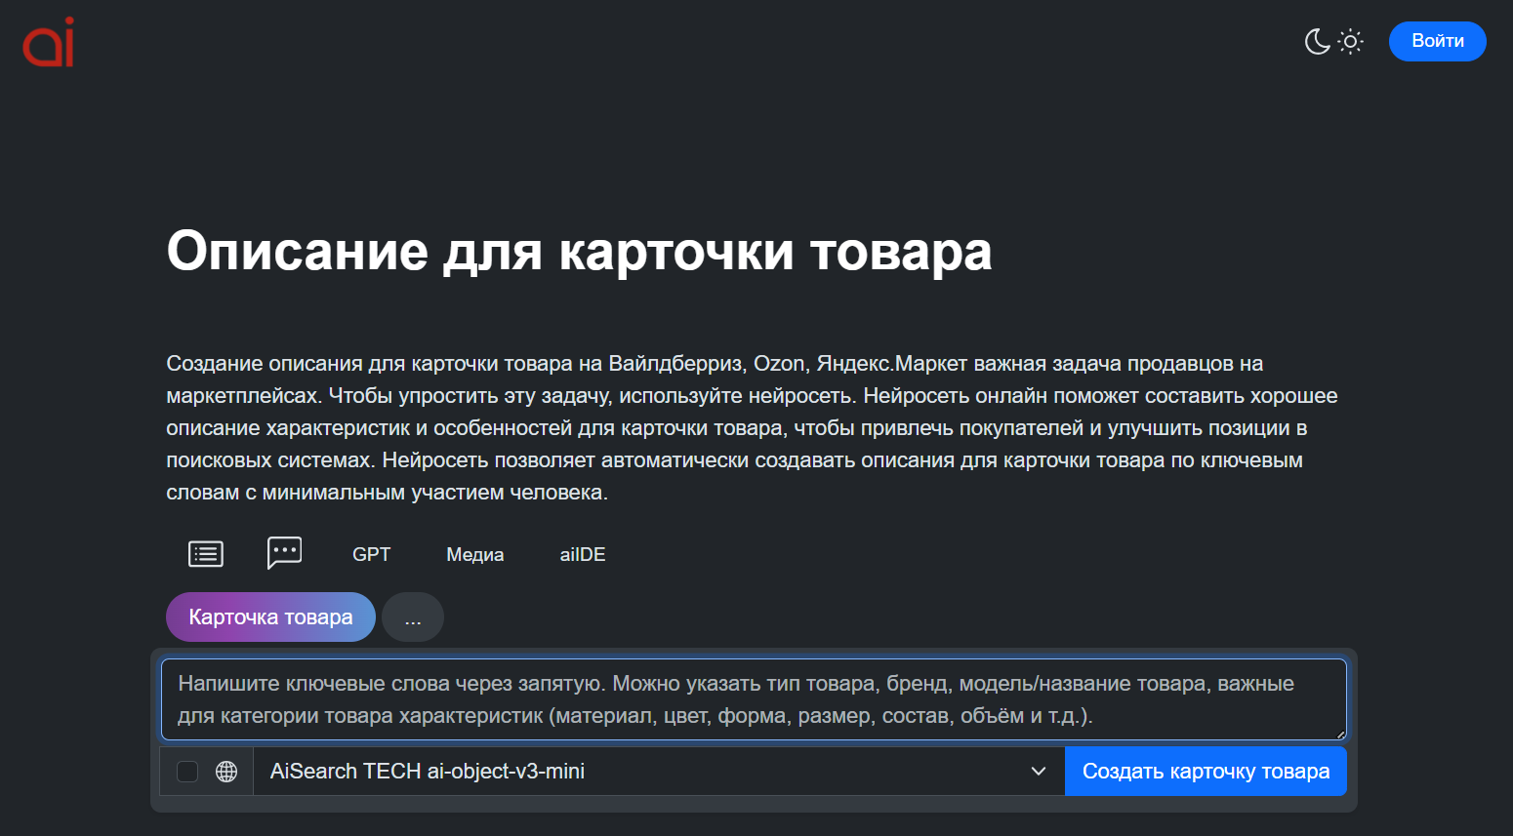Image resolution: width=1513 pixels, height=836 pixels.
Task: Select the Карточка товара gradient pill
Action: (x=270, y=617)
